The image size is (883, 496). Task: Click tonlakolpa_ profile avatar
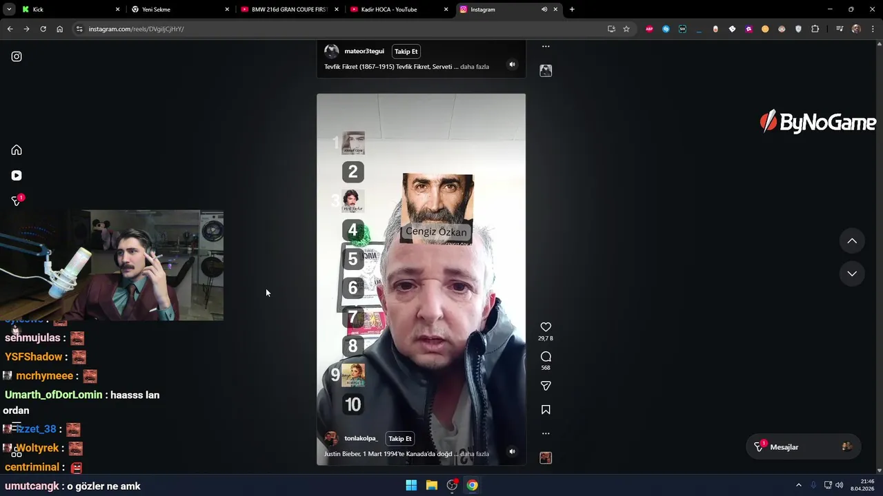click(332, 439)
